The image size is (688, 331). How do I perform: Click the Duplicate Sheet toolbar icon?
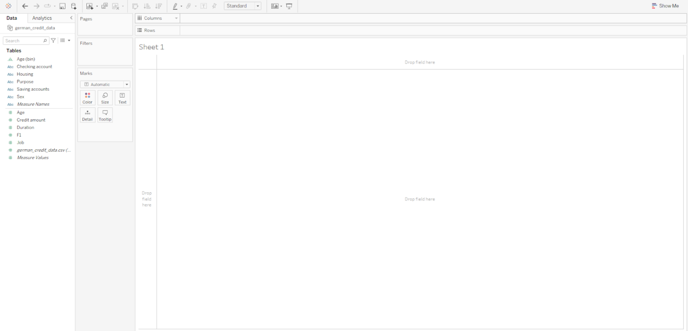tap(104, 6)
